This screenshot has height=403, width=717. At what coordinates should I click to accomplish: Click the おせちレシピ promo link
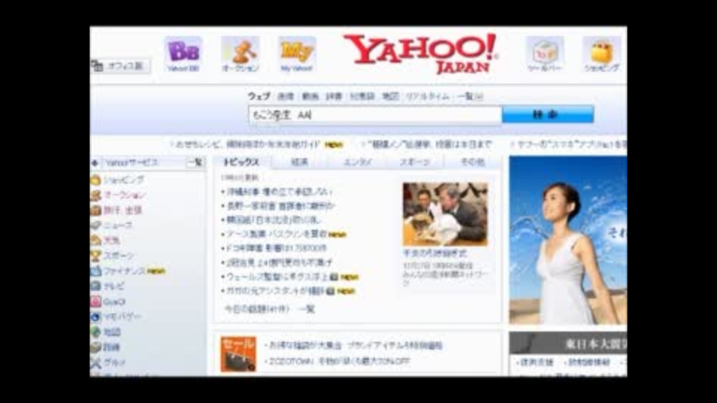click(247, 144)
